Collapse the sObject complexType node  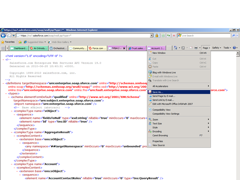12,111
